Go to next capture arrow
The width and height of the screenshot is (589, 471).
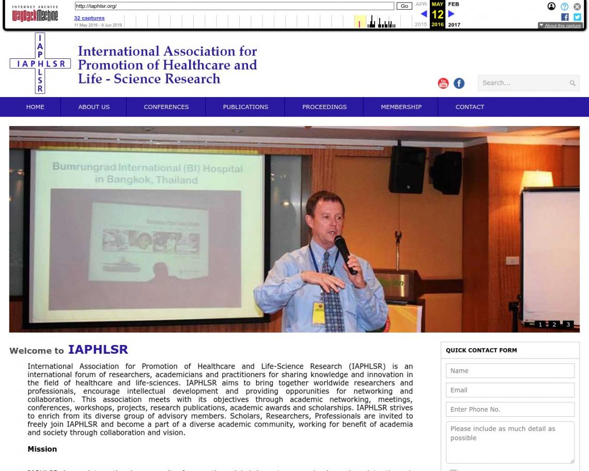click(451, 14)
